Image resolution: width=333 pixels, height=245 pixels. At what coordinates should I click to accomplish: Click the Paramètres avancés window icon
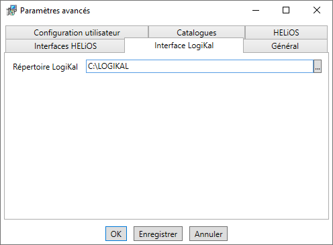coord(11,11)
